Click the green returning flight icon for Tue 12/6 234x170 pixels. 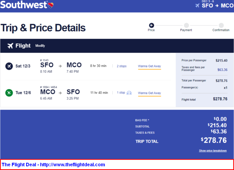pyautogui.click(x=9, y=93)
